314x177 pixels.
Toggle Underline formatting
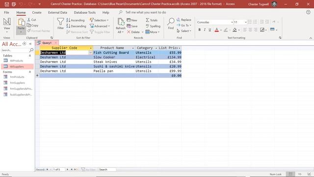click(x=209, y=29)
